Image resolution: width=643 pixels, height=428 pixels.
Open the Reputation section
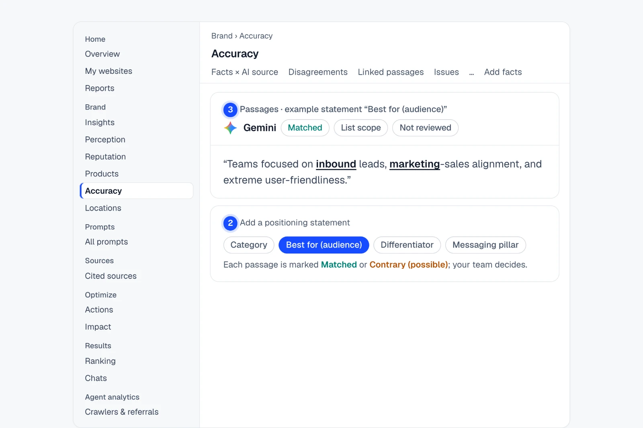[x=105, y=157]
